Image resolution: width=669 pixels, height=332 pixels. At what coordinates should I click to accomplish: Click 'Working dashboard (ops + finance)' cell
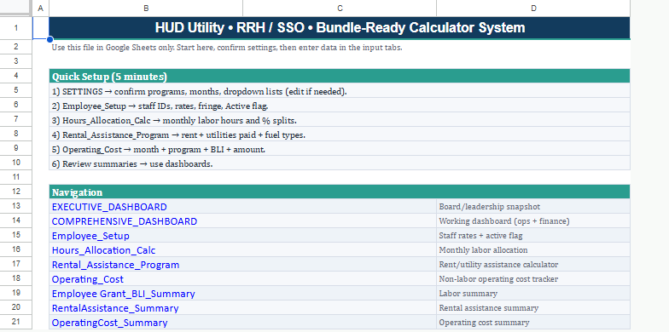click(533, 221)
